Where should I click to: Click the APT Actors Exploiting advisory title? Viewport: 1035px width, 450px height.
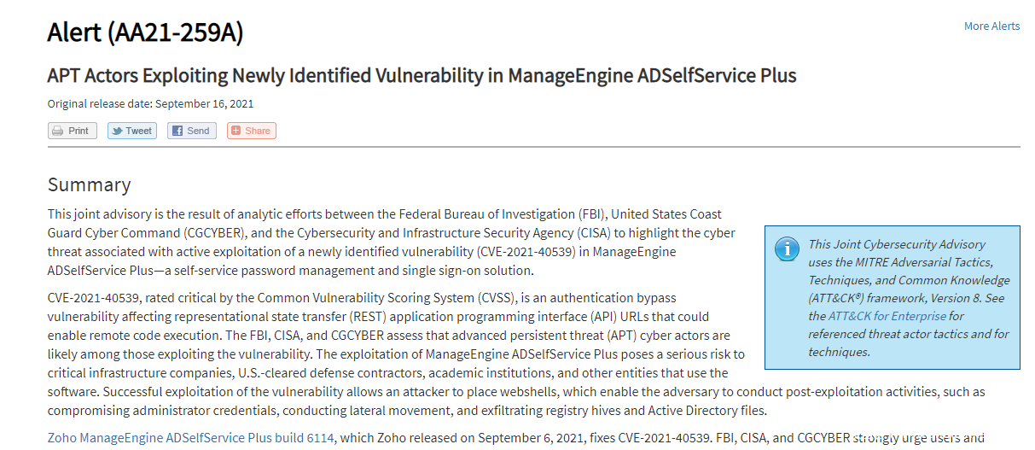tap(422, 76)
